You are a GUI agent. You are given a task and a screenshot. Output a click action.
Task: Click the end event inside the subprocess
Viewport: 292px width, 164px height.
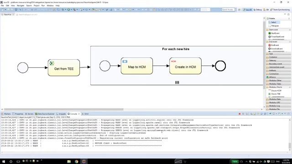point(220,66)
